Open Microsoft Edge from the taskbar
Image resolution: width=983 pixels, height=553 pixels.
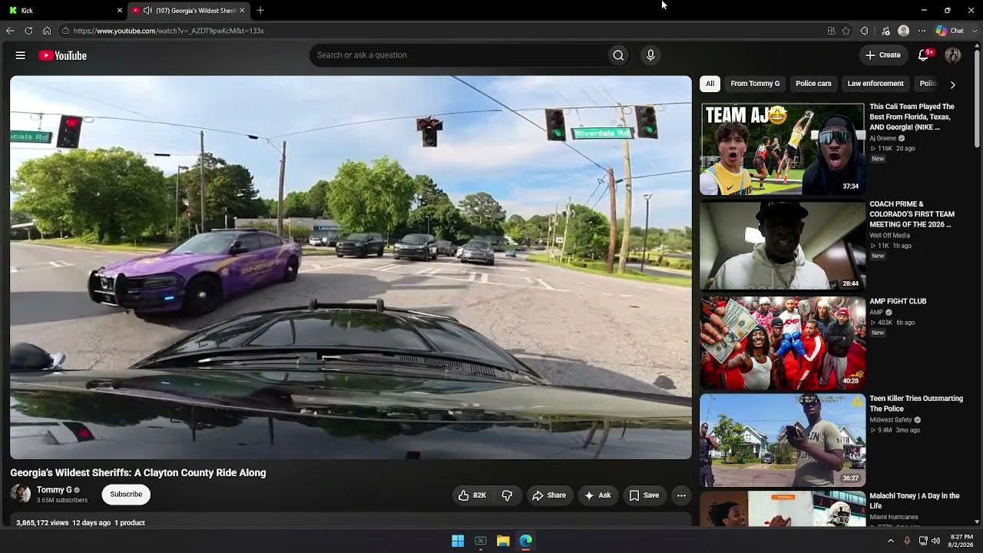click(526, 541)
